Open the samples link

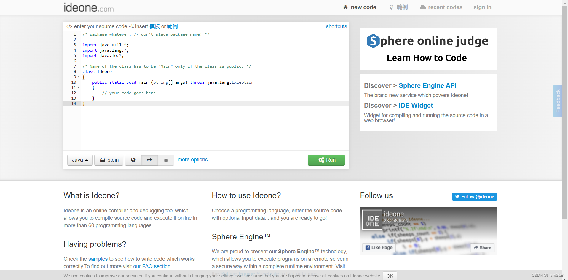[x=98, y=259]
